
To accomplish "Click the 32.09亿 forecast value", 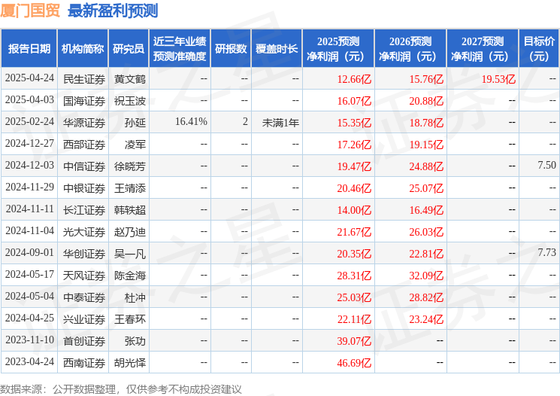I will pos(426,276).
